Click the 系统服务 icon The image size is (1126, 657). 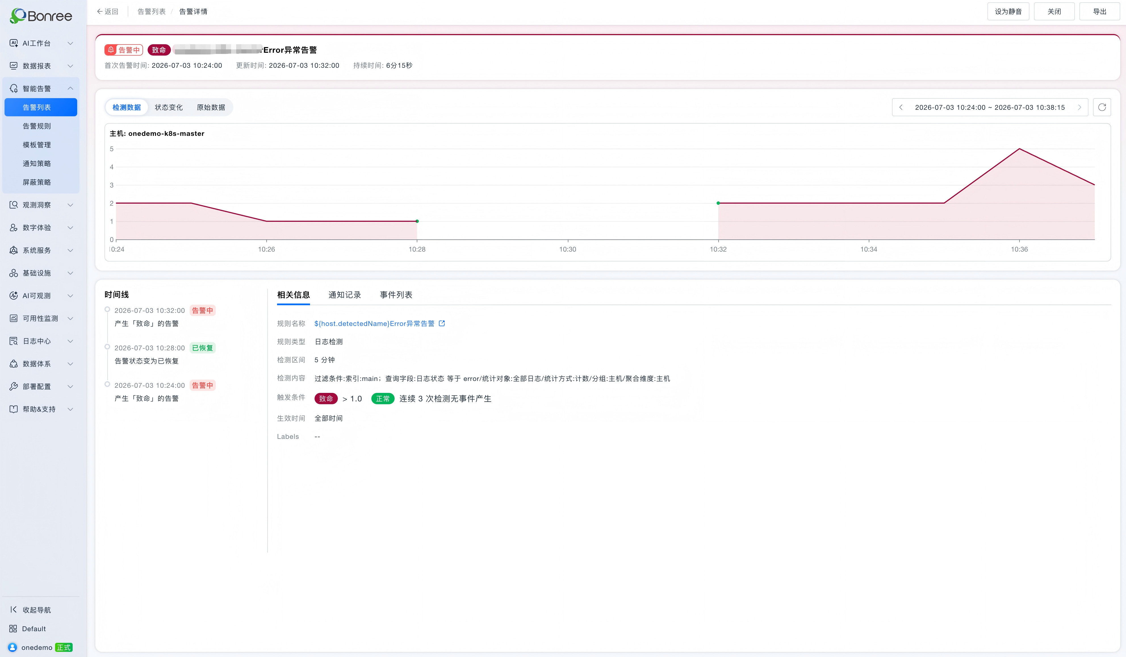(x=14, y=250)
